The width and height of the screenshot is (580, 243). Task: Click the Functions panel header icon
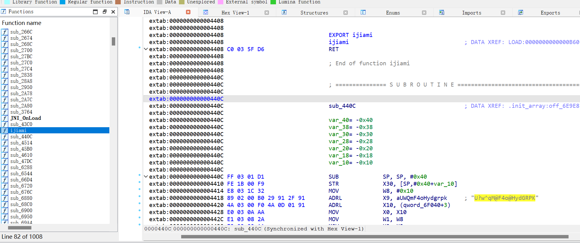click(3, 11)
